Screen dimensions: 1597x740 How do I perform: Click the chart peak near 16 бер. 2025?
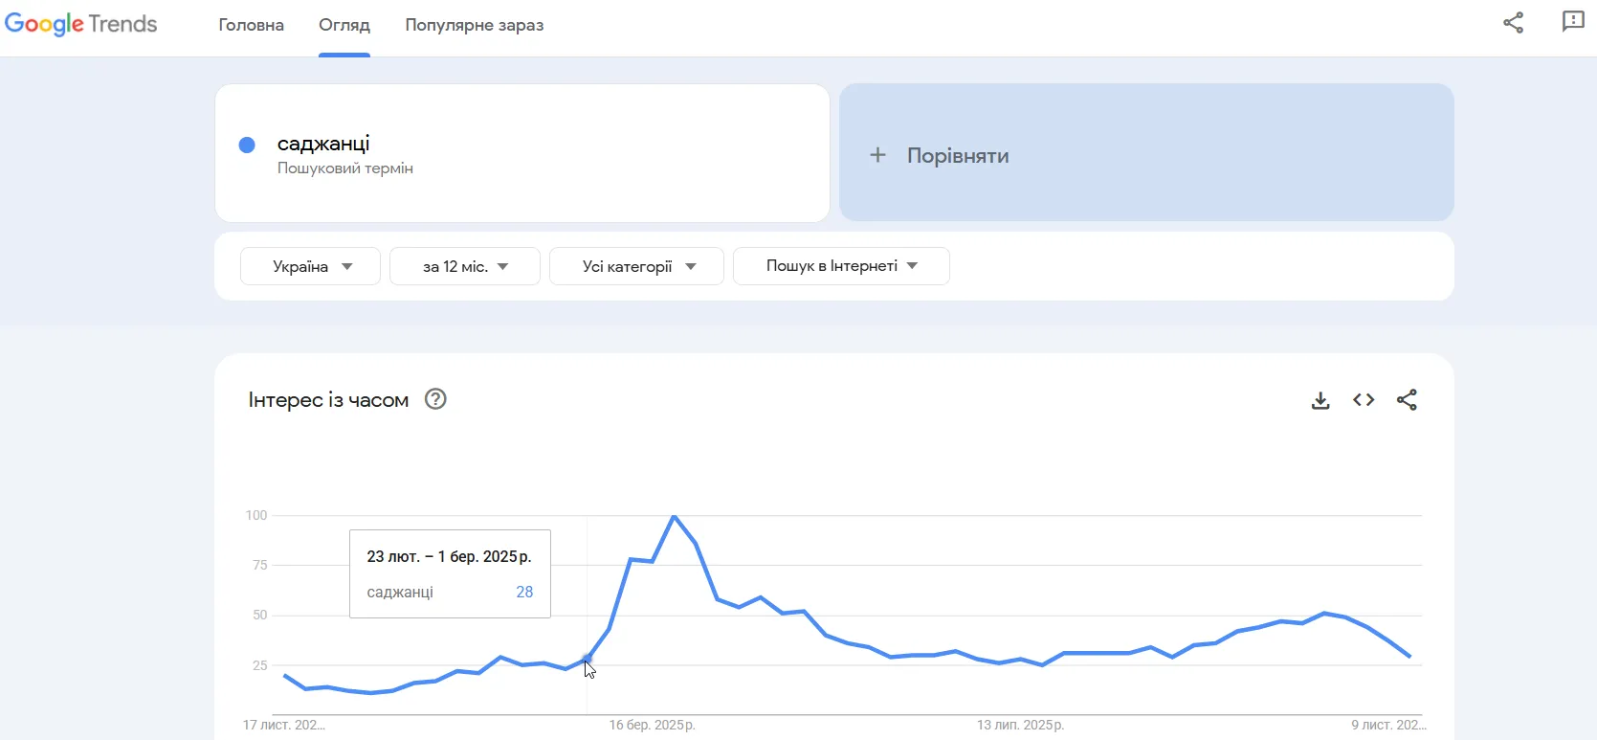coord(675,517)
